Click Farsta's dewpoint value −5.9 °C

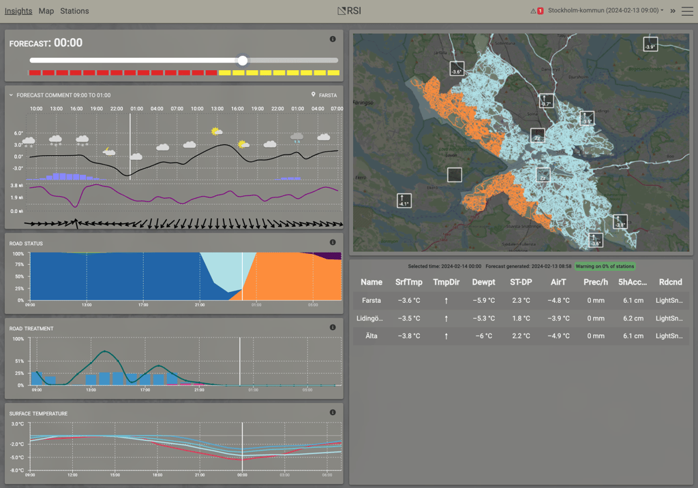(x=483, y=300)
